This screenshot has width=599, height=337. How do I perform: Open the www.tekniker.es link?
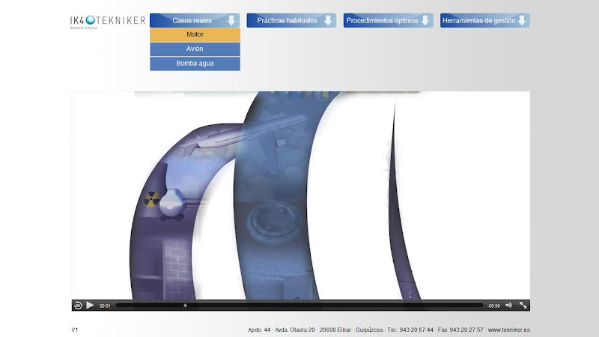pyautogui.click(x=509, y=330)
